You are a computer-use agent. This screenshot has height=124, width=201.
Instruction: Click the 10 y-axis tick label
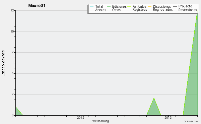point(12,32)
